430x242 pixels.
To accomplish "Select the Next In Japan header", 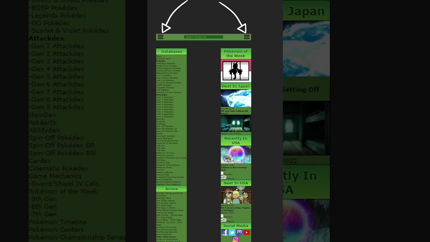I will [236, 86].
